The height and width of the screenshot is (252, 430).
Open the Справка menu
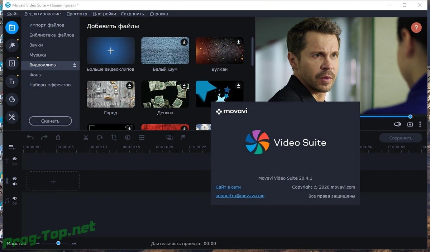(x=159, y=14)
